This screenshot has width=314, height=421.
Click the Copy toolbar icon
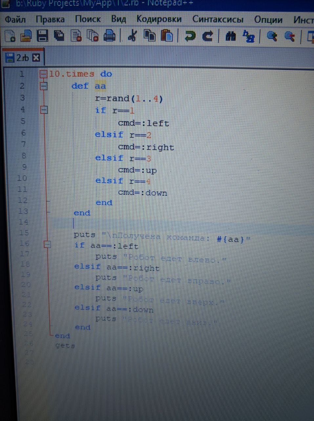click(150, 36)
